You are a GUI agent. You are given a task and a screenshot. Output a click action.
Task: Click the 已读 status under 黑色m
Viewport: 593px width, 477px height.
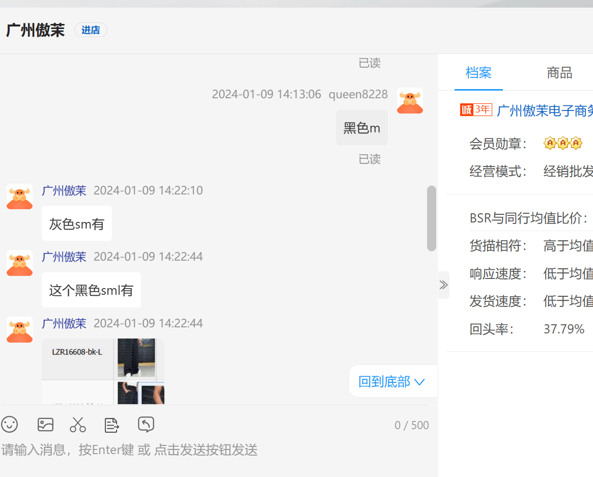pos(370,159)
